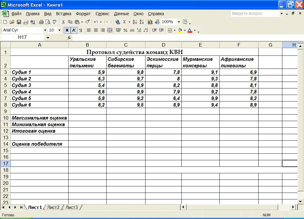Apply the thousands separator (000) format
Image resolution: width=304 pixels, height=219 pixels.
coord(132,30)
